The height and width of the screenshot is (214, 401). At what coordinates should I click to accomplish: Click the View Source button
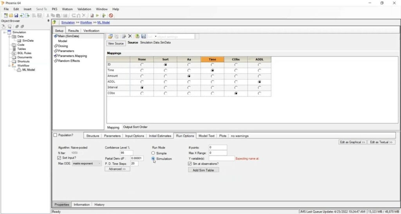116,43
